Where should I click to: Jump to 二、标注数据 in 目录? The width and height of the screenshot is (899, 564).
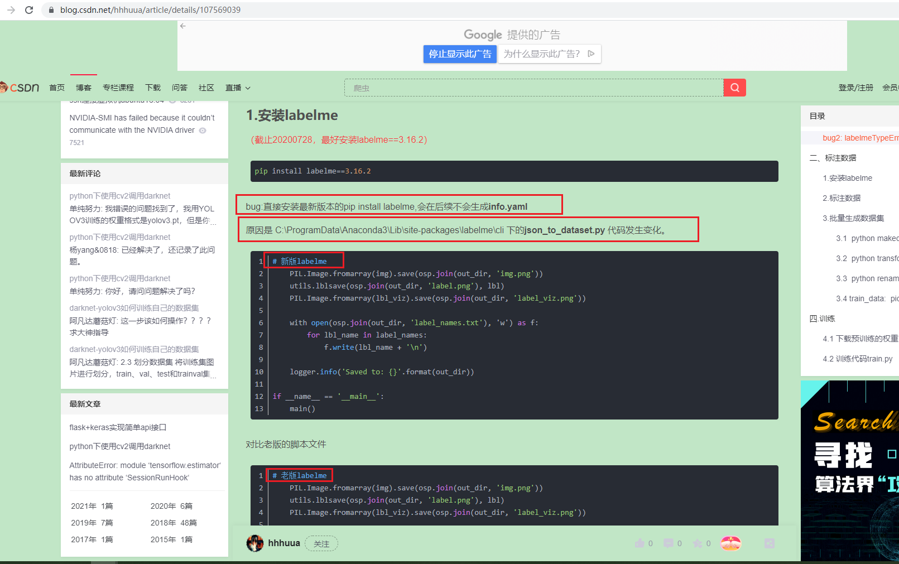coord(833,158)
